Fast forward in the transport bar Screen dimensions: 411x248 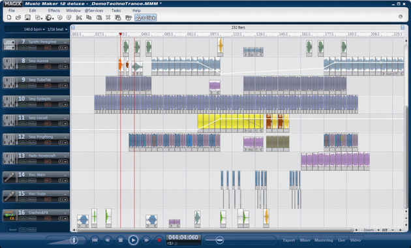click(146, 240)
